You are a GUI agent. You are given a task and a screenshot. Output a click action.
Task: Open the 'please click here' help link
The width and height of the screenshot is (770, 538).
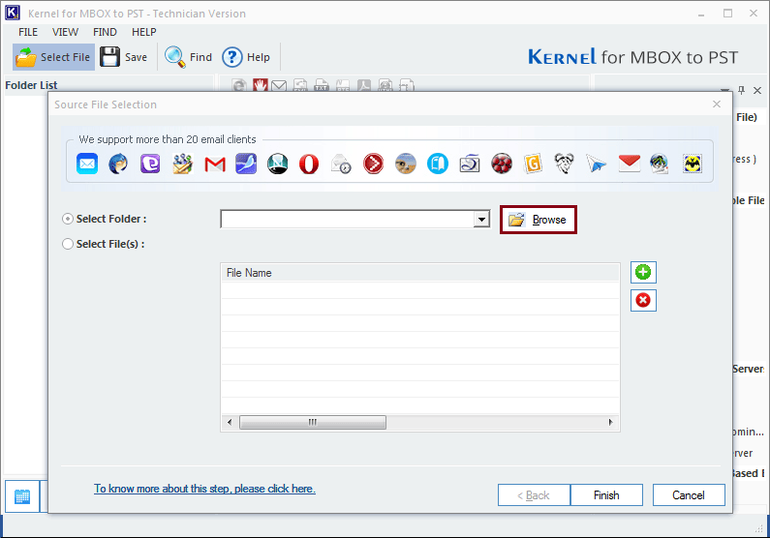pyautogui.click(x=204, y=489)
